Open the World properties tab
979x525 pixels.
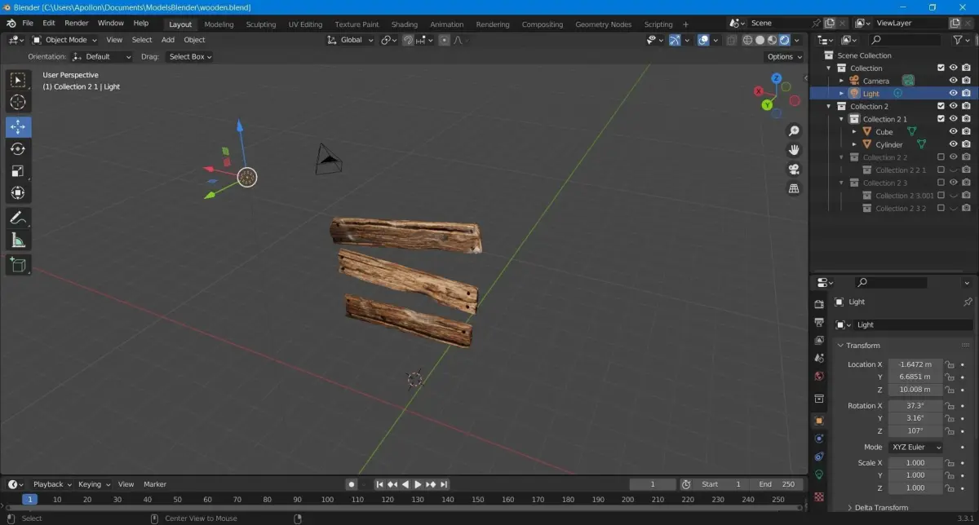click(819, 376)
